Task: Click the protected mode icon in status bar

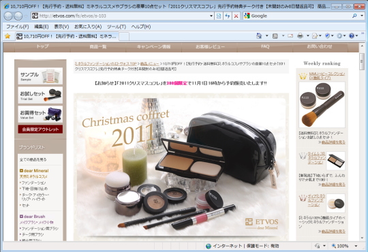Action: point(318,246)
